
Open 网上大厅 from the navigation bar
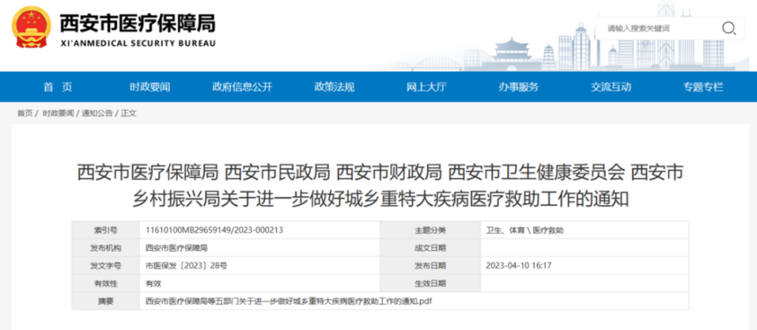426,87
